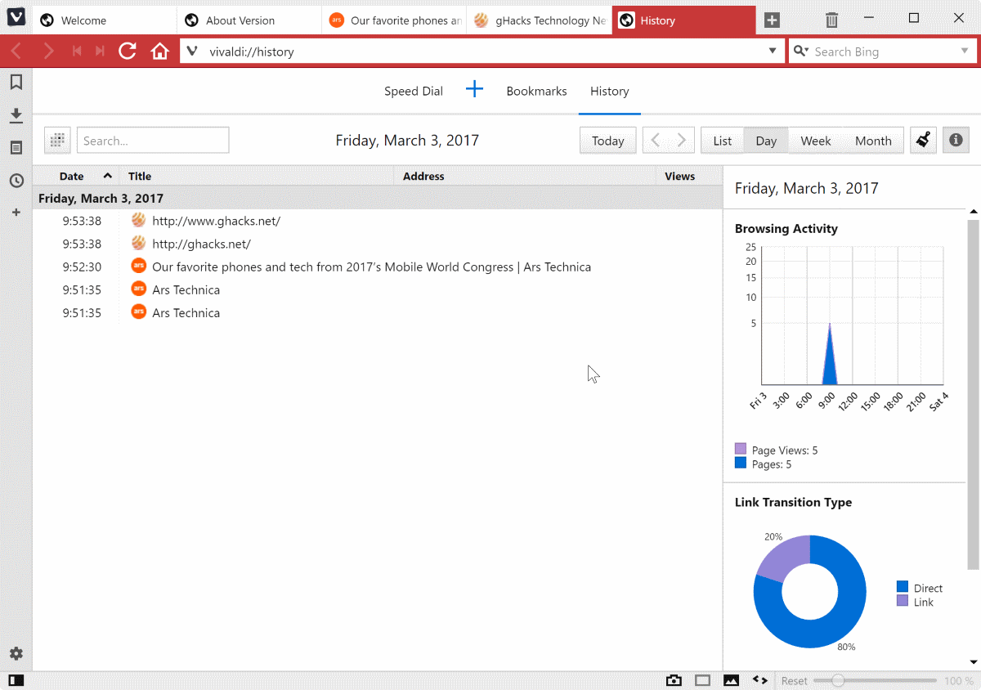Toggle tab tiling in status bar
The image size is (981, 690).
point(702,680)
